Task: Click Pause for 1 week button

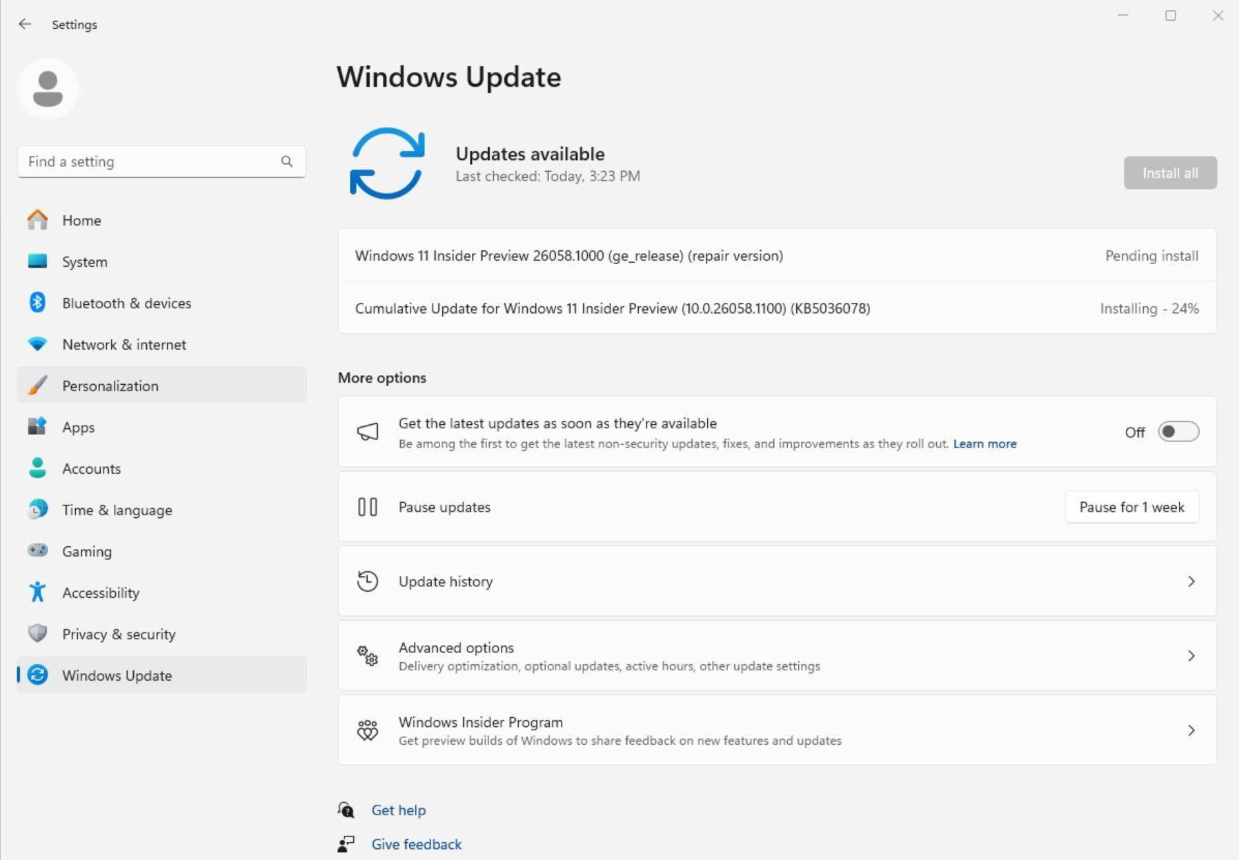Action: [1131, 507]
